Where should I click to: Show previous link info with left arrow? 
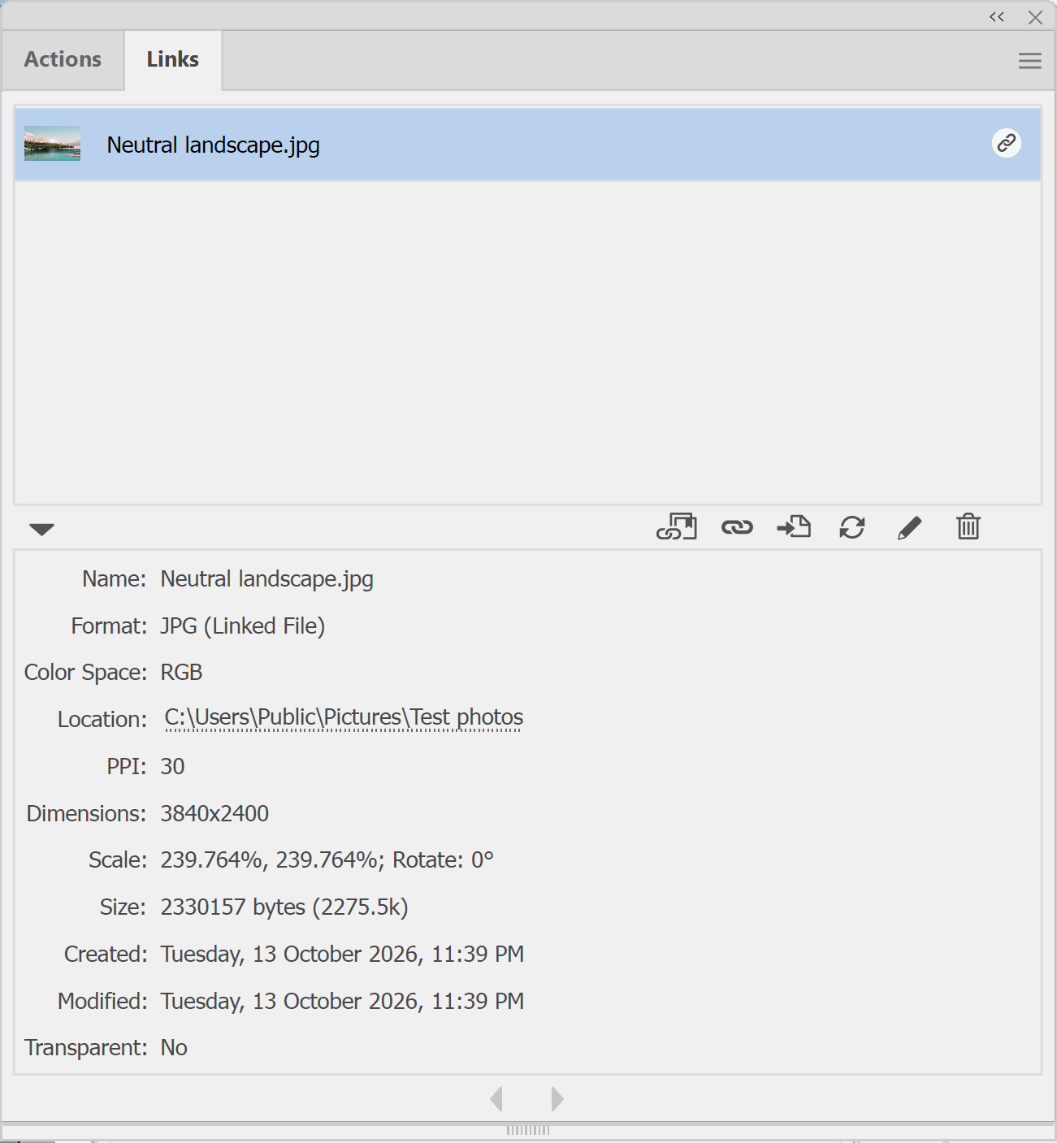(496, 1099)
